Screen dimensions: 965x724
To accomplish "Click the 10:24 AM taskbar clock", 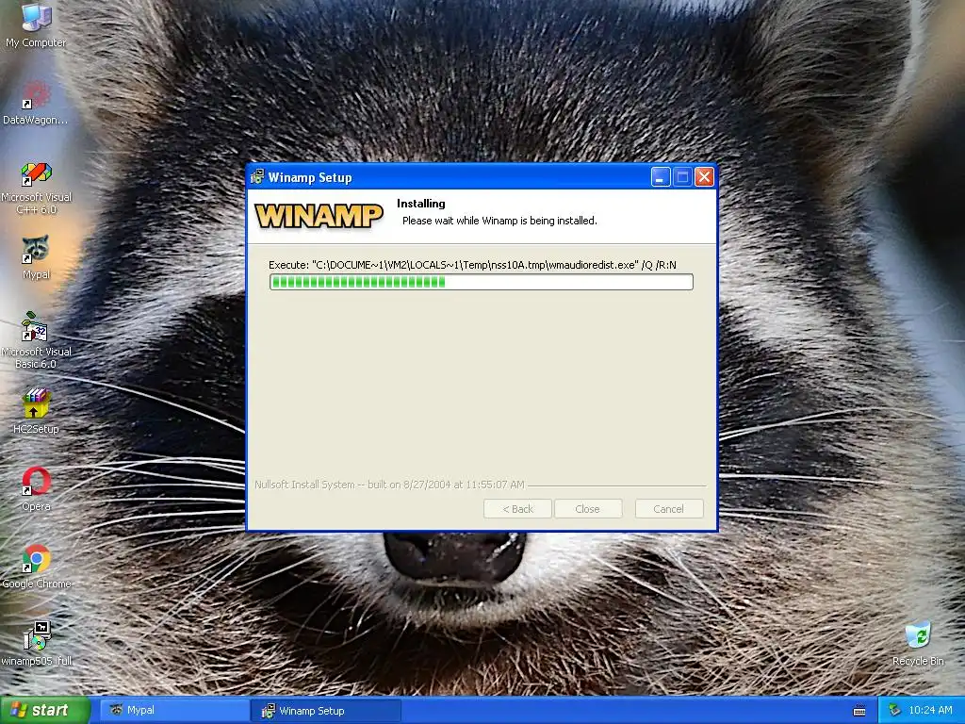I will click(930, 711).
